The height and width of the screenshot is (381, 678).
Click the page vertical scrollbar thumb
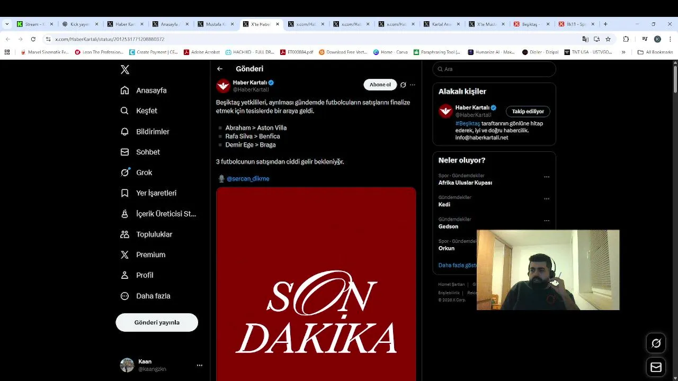[x=675, y=79]
